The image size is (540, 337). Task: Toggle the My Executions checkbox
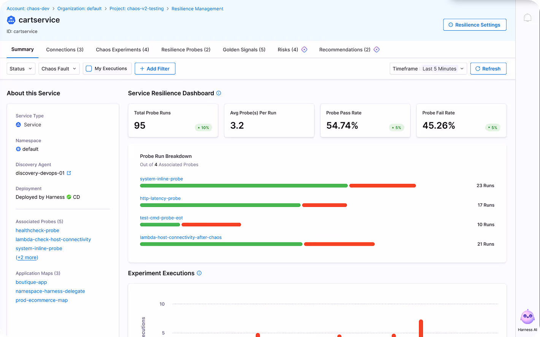pos(89,69)
